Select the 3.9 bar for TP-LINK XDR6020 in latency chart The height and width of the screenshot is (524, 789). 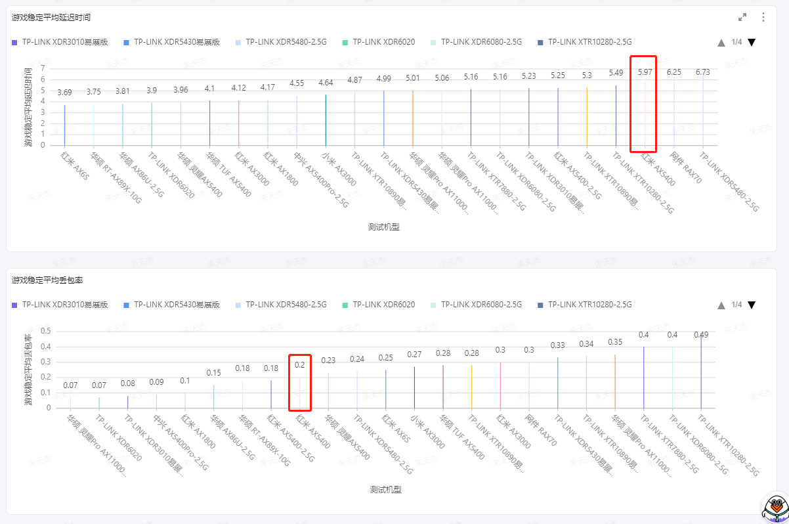click(x=152, y=124)
